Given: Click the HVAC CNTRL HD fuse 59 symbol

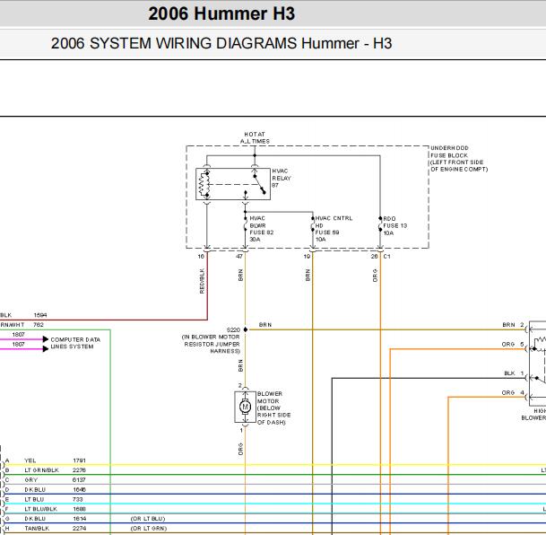Looking at the screenshot, I should click(x=313, y=225).
